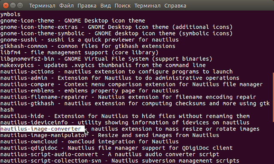Close the terminal window
Image resolution: width=274 pixels, height=164 pixels.
(6, 6)
